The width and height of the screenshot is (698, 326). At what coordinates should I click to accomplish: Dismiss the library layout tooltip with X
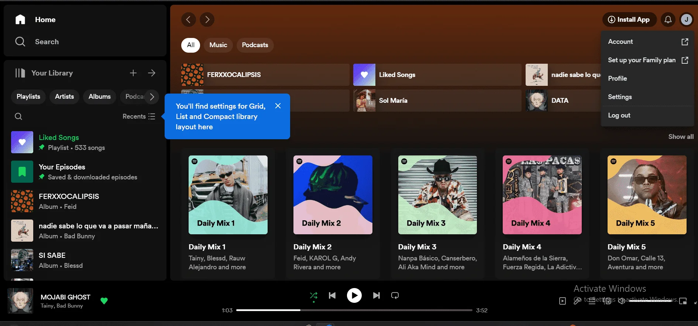(x=278, y=106)
